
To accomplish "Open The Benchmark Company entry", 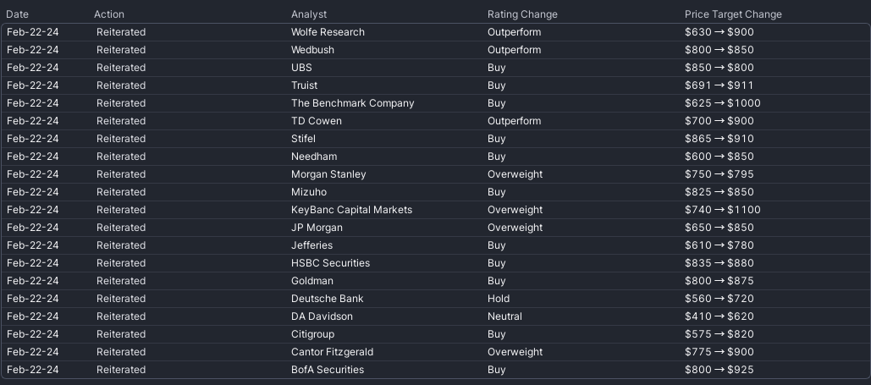I will pos(352,103).
